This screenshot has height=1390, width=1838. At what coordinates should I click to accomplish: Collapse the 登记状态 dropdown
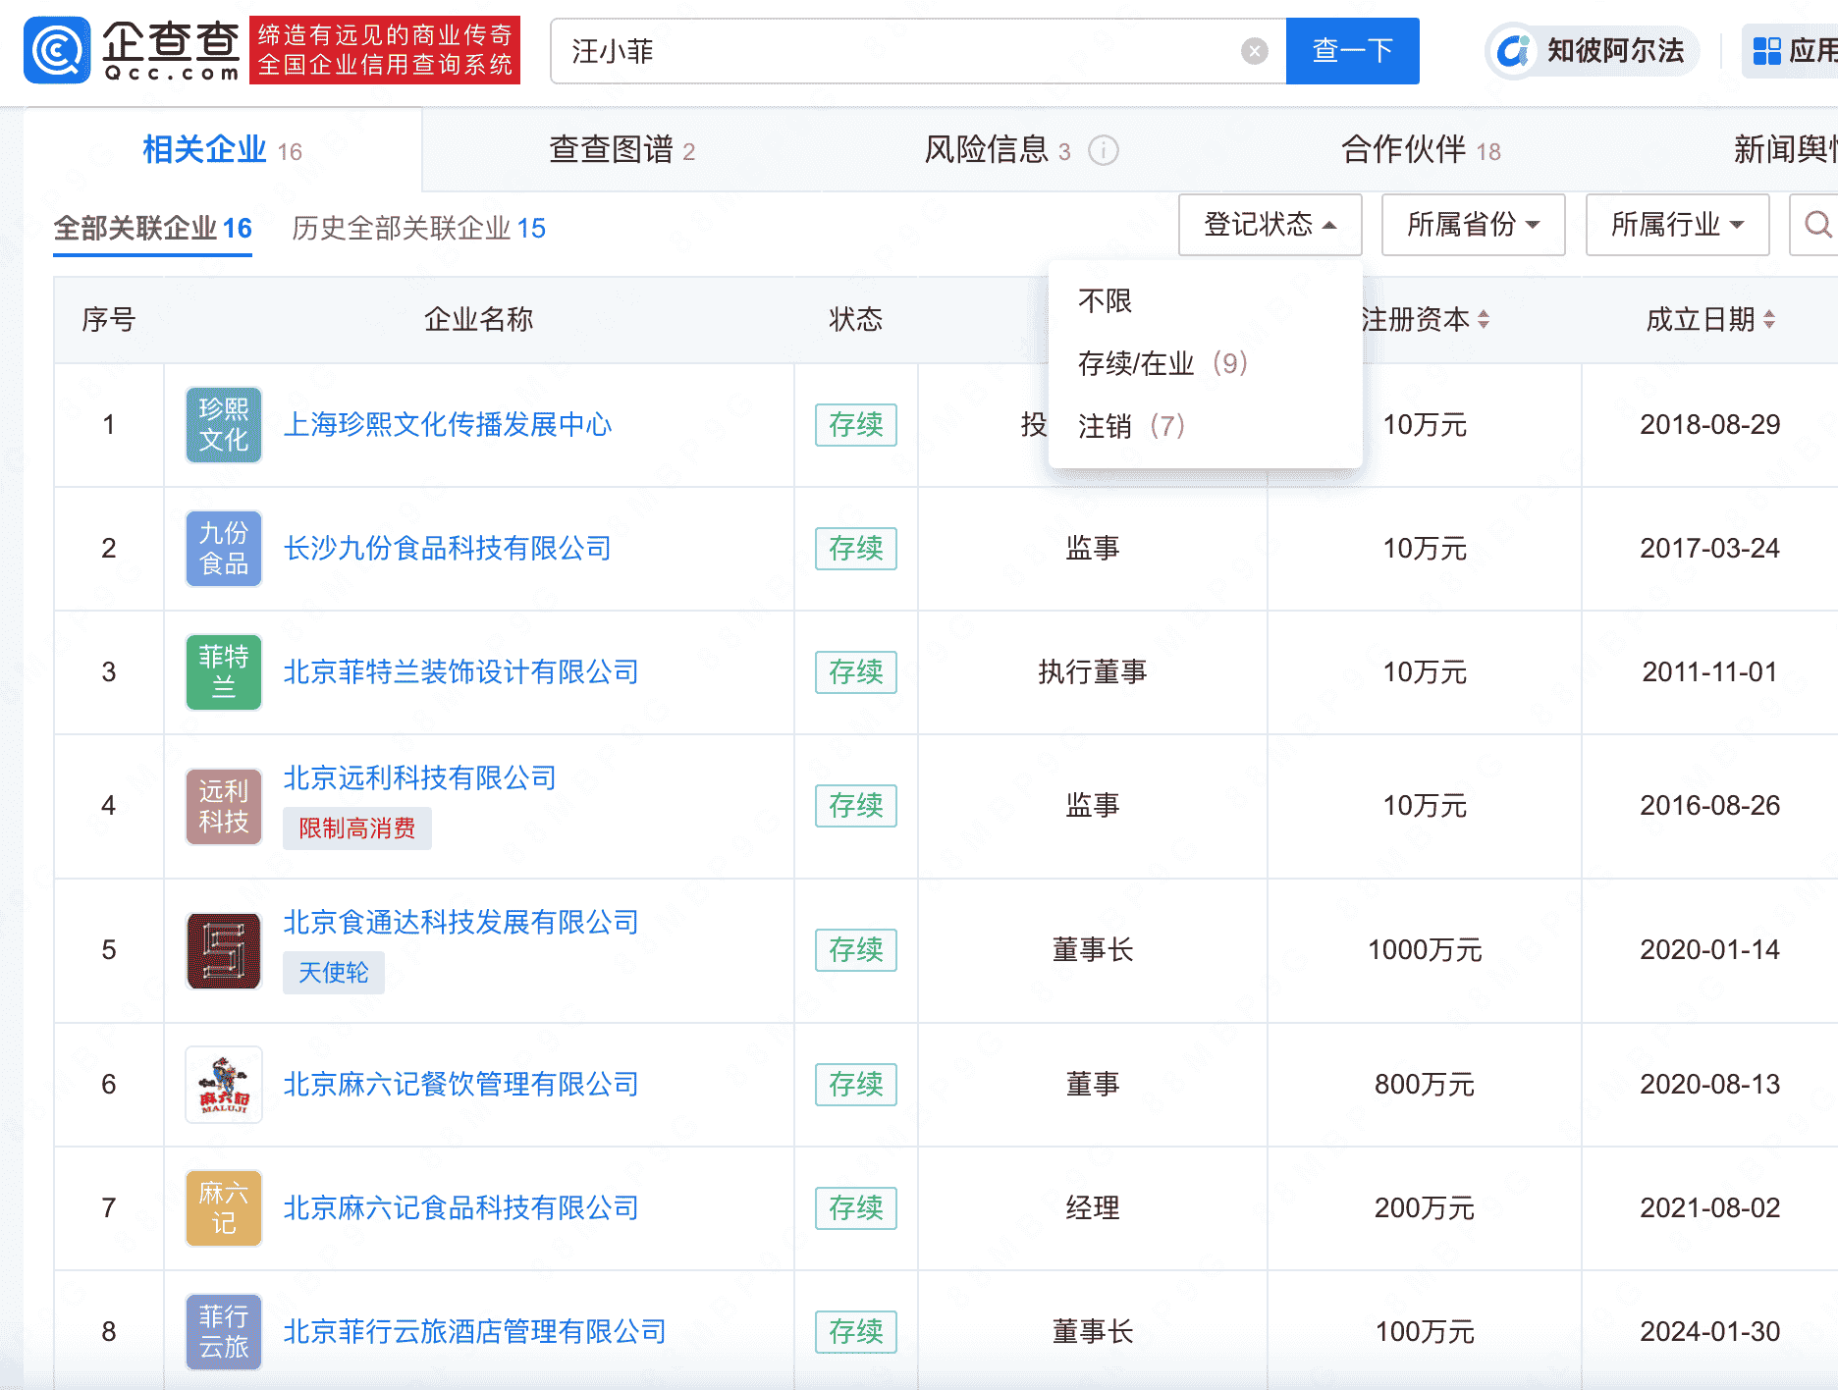1269,225
